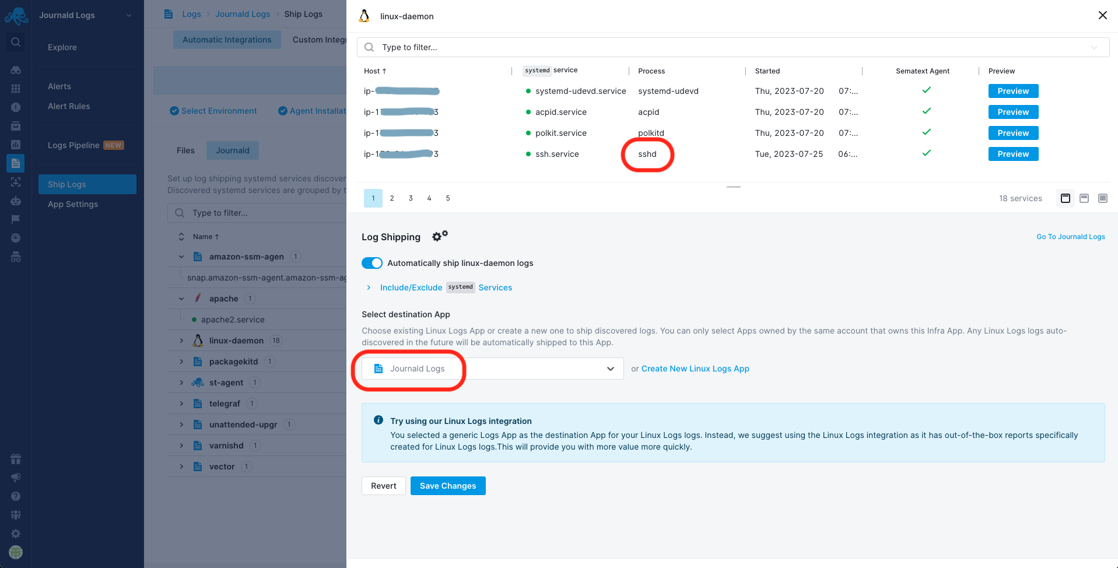This screenshot has height=568, width=1118.
Task: Sort services by the Host column header
Action: pyautogui.click(x=375, y=71)
